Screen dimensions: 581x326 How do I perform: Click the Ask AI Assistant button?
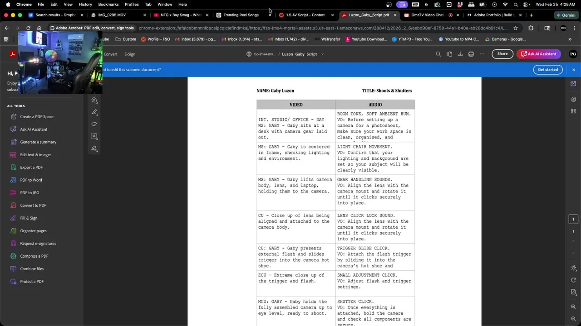539,54
